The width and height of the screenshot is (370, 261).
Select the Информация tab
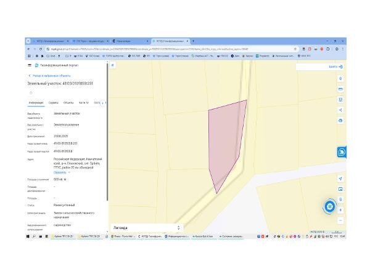(x=36, y=103)
